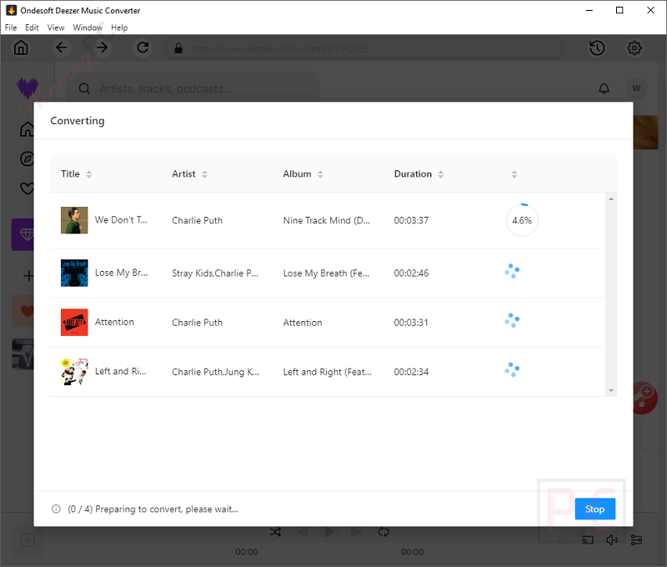Click the list scrollbar up arrow
This screenshot has width=667, height=567.
611,199
